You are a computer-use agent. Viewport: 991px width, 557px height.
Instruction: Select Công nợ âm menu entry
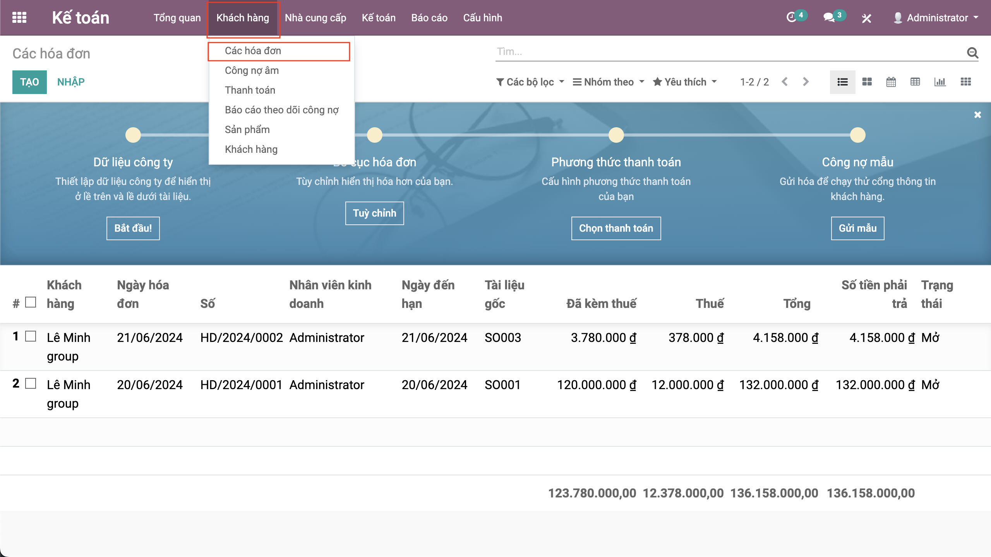(252, 70)
